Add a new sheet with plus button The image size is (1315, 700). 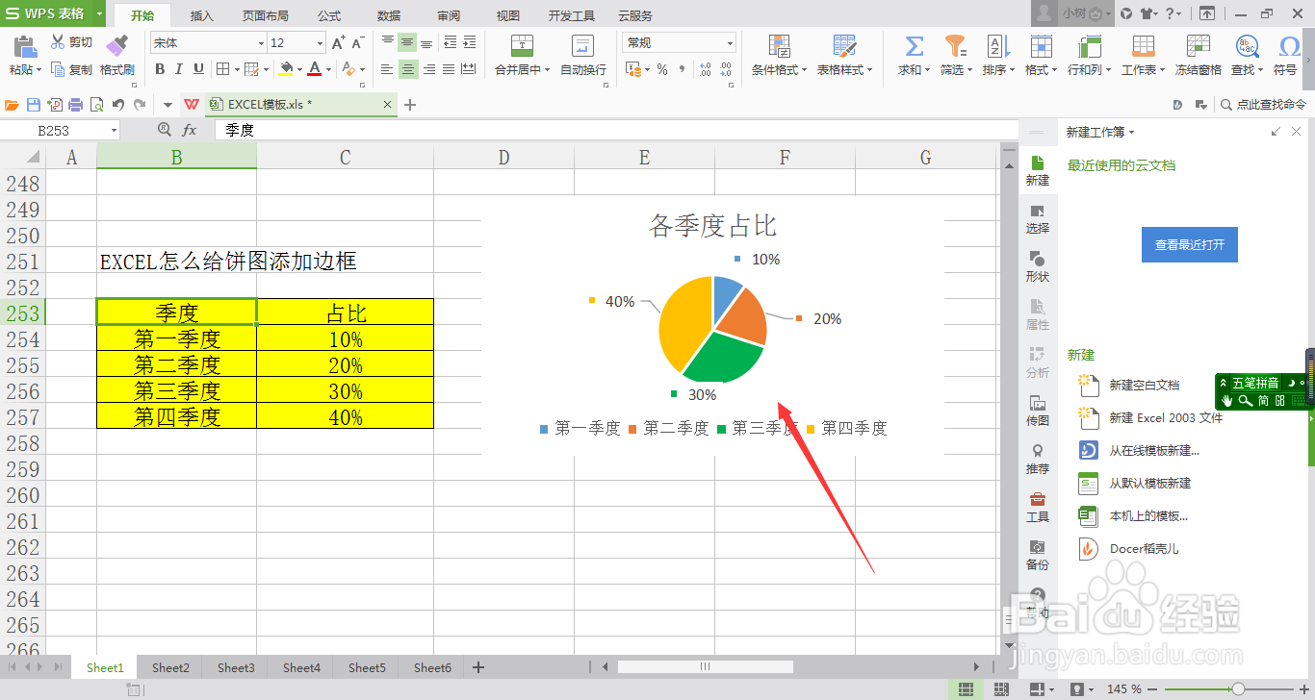tap(478, 667)
